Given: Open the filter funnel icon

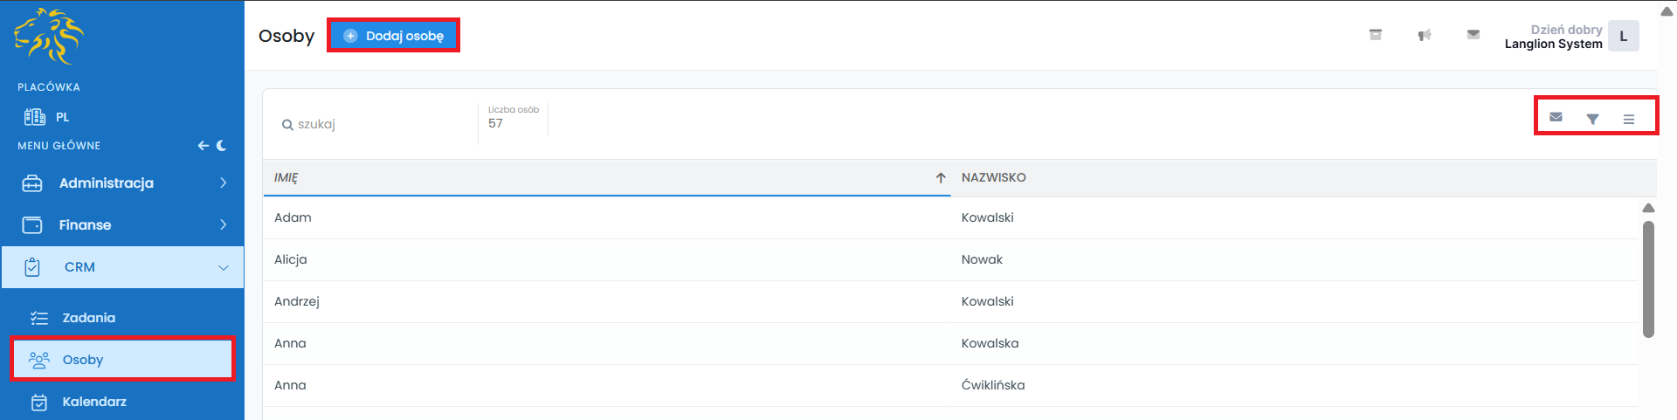Looking at the screenshot, I should tap(1592, 119).
